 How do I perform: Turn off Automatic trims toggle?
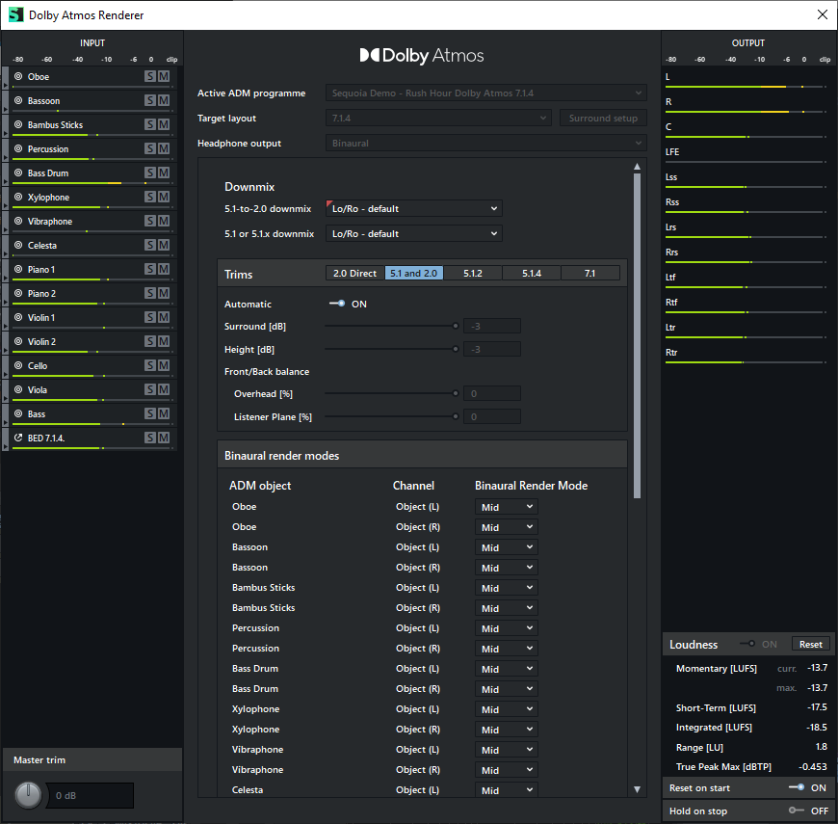pyautogui.click(x=337, y=304)
